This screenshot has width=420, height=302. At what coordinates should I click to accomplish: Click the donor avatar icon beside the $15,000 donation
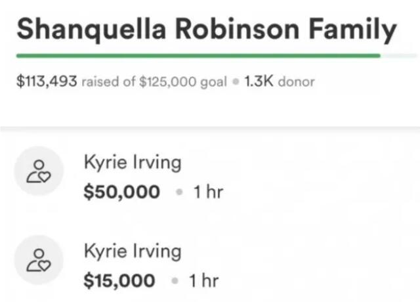tap(39, 259)
